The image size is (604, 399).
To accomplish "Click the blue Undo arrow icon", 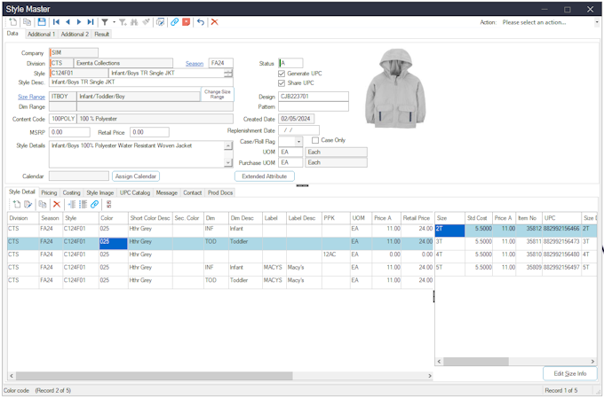I will [201, 22].
